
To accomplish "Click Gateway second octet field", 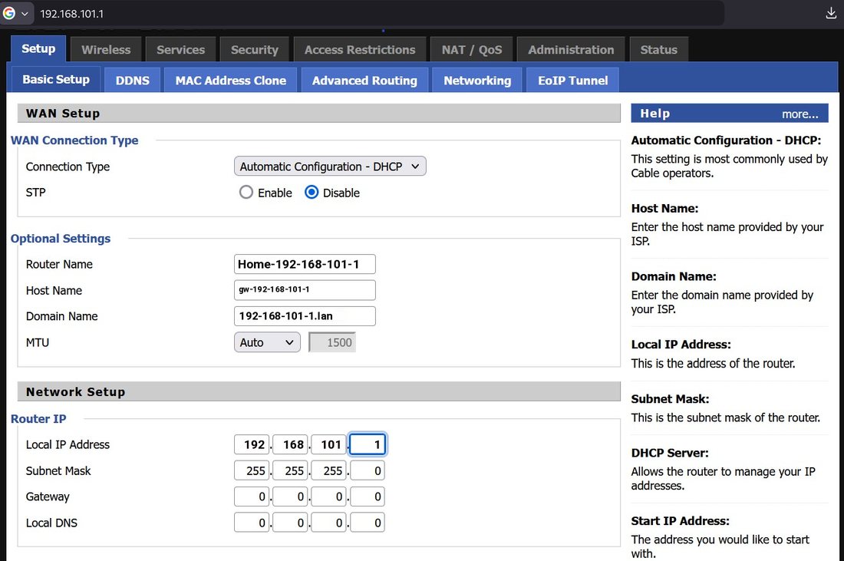I will (291, 497).
